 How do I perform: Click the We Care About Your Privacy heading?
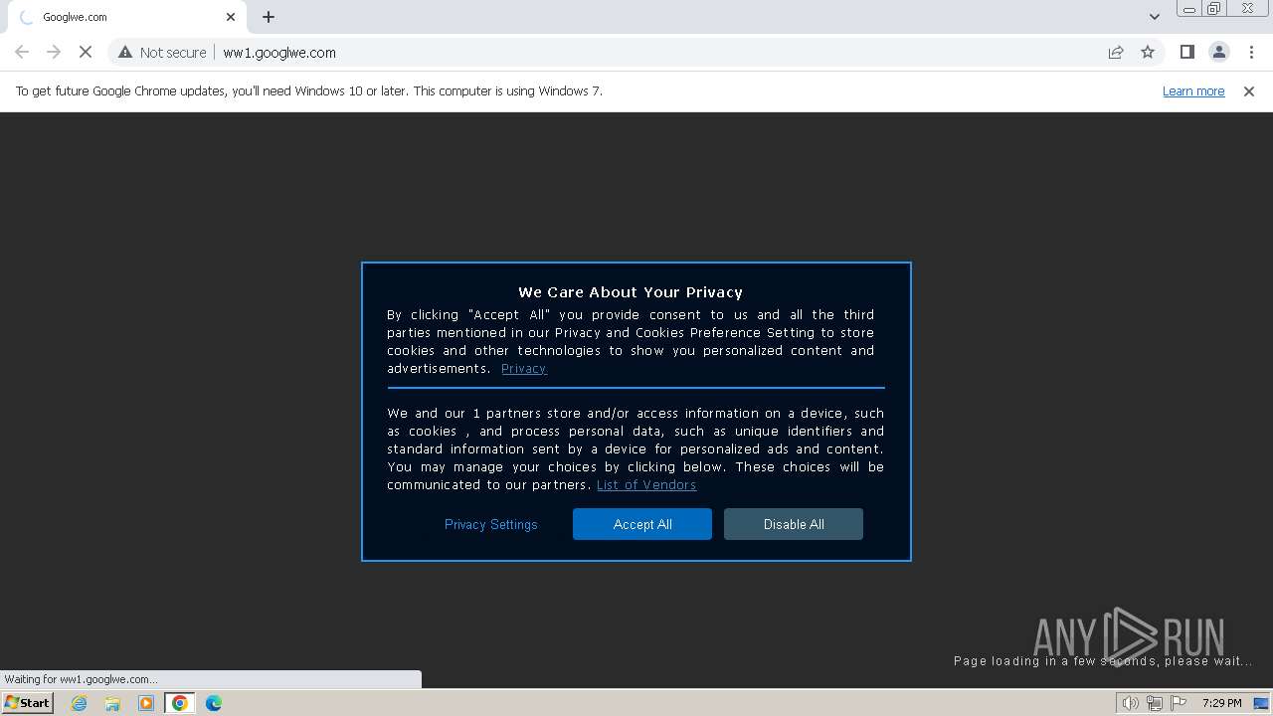pos(631,292)
